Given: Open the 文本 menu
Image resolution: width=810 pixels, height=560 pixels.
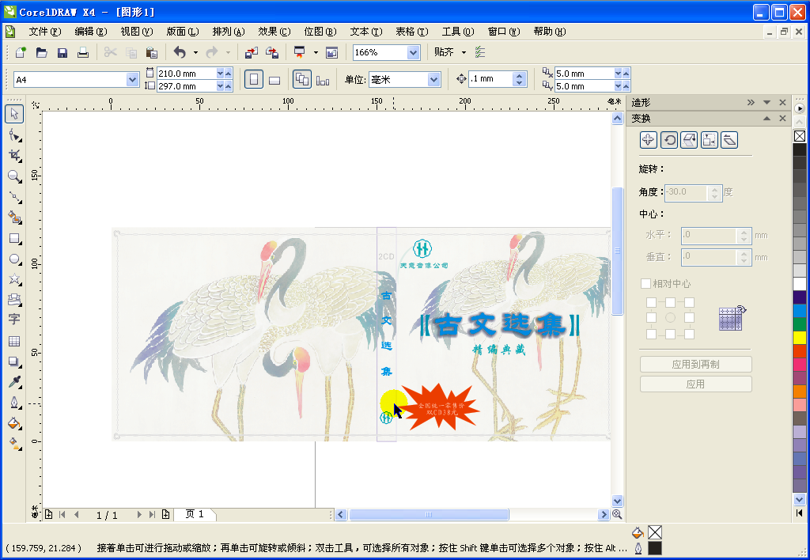Looking at the screenshot, I should [x=366, y=32].
